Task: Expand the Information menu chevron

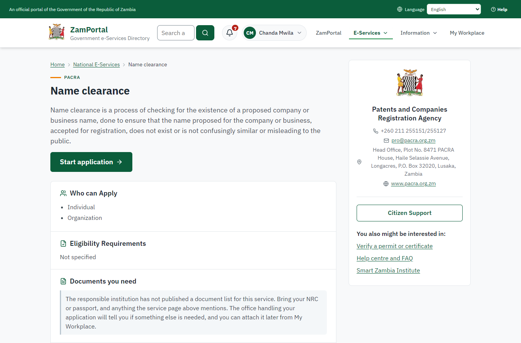Action: pos(435,33)
